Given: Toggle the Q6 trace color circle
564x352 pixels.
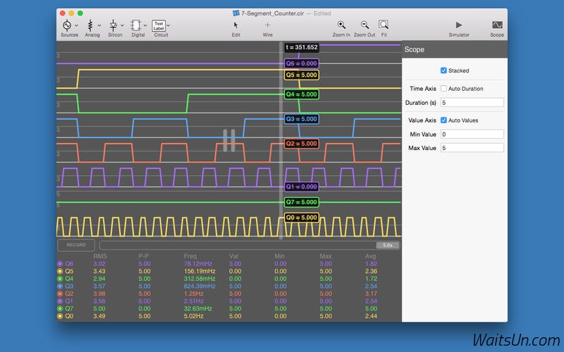Looking at the screenshot, I should [60, 263].
